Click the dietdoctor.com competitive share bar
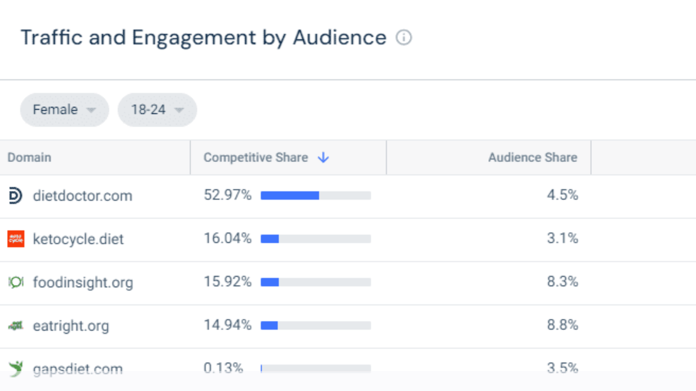This screenshot has height=391, width=696. 316,195
